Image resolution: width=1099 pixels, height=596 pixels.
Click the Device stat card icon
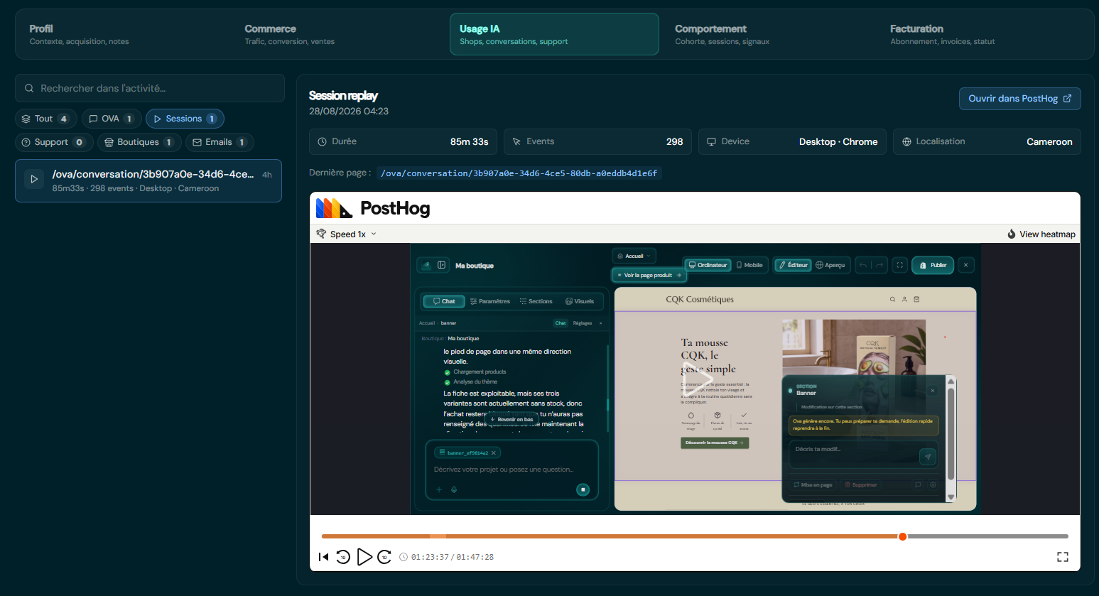(x=711, y=142)
